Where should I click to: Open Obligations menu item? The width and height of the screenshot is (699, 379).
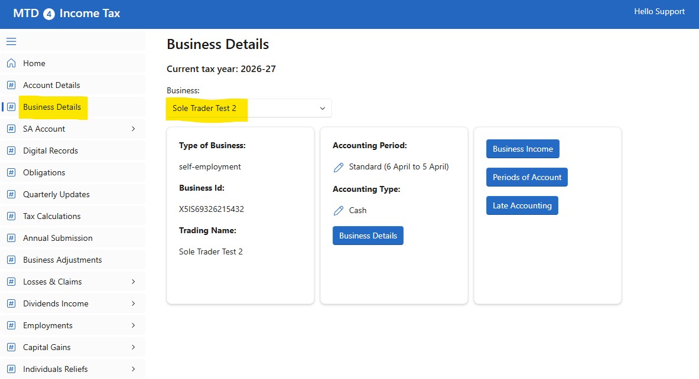[x=73, y=172]
